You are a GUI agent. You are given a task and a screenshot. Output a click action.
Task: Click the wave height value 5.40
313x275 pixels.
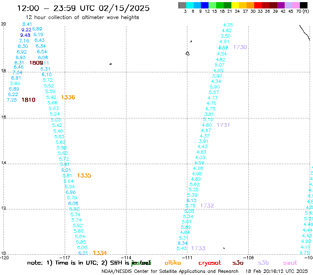coord(58,131)
